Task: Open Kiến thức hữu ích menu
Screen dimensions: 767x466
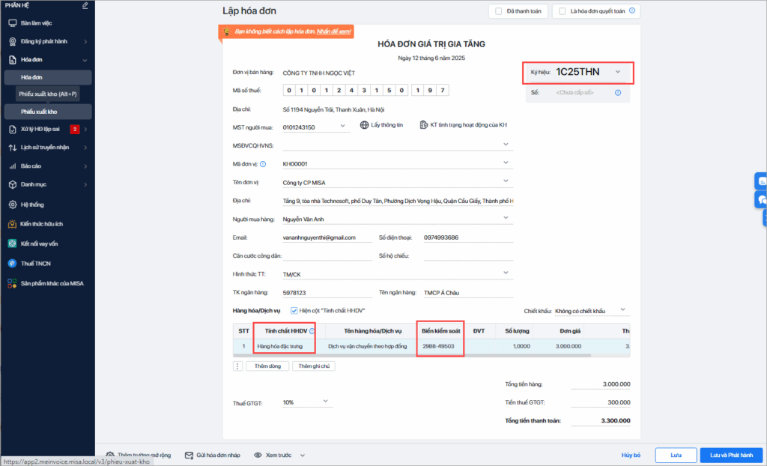Action: [x=42, y=224]
